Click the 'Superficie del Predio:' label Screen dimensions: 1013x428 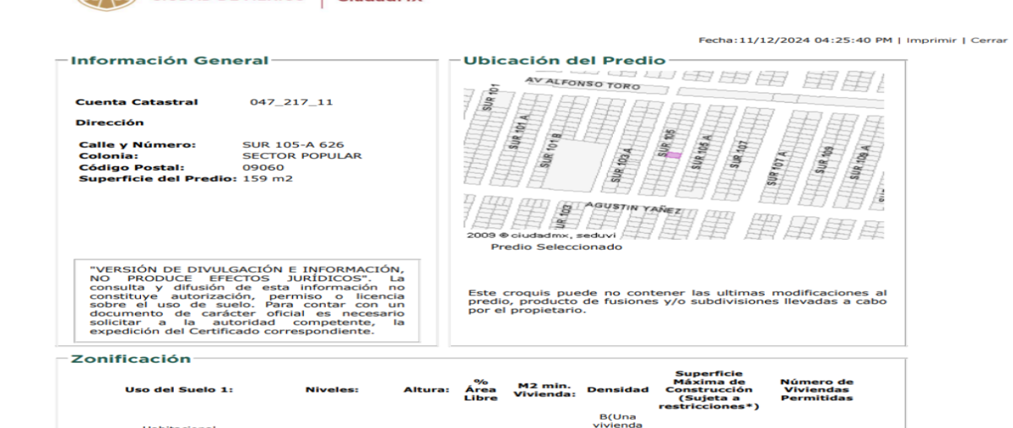click(x=159, y=178)
